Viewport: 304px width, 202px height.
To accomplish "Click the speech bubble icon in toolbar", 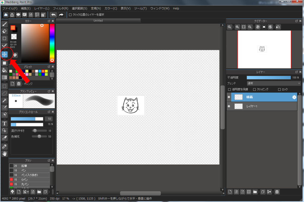I will click(x=18, y=15).
